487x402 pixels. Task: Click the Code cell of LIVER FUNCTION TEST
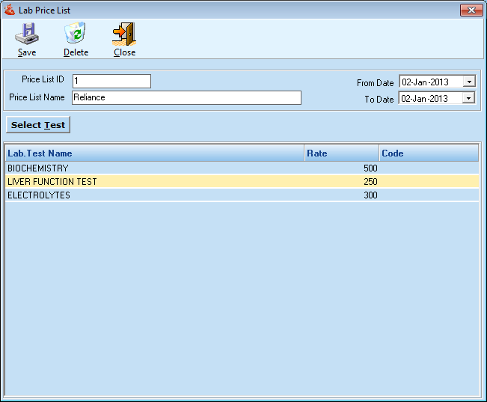pyautogui.click(x=429, y=182)
